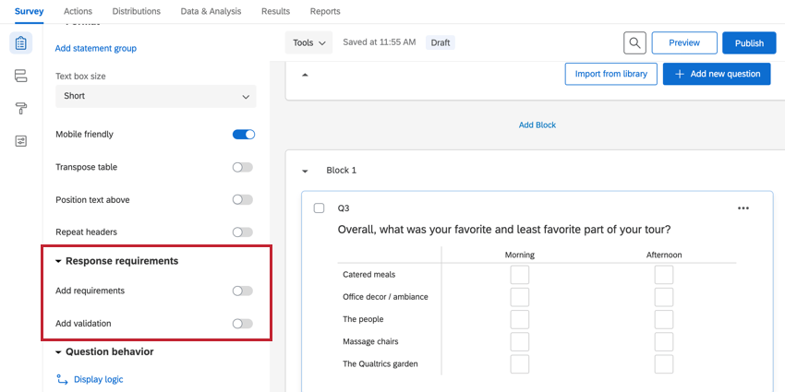Open the Q3 three-dot options menu
This screenshot has width=785, height=392.
[743, 208]
